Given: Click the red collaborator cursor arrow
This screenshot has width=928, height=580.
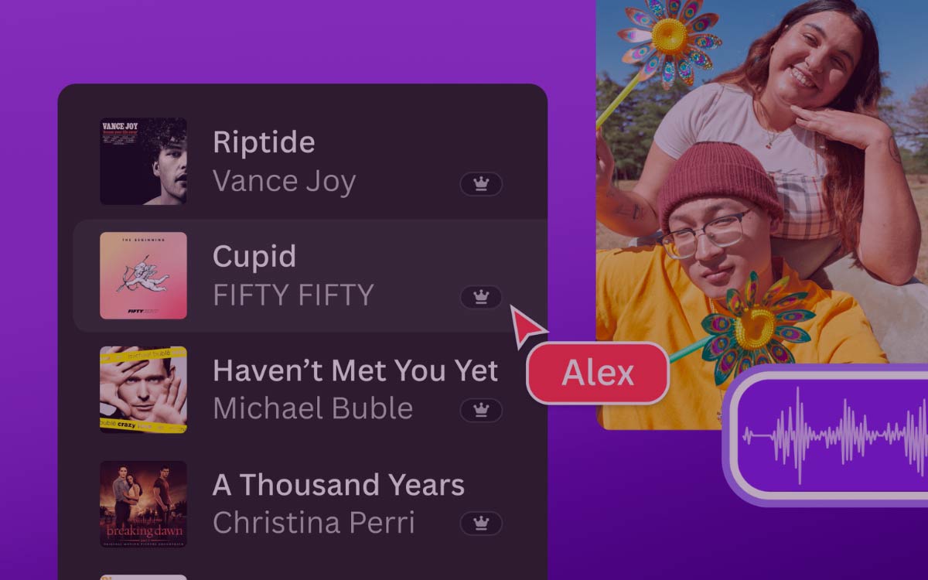Looking at the screenshot, I should [x=527, y=326].
